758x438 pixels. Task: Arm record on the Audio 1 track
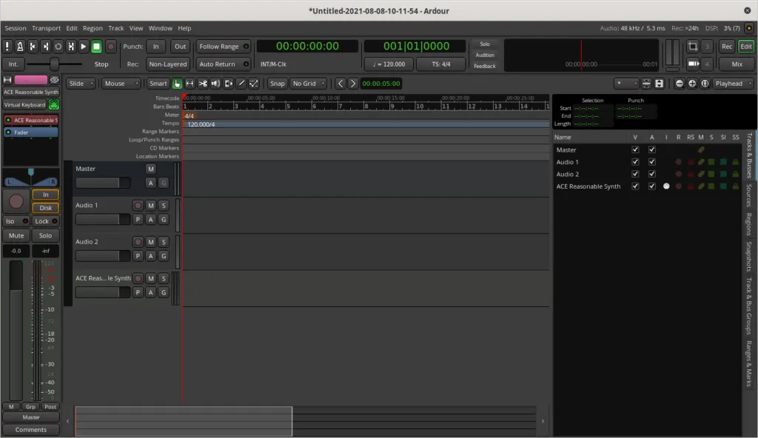[138, 205]
